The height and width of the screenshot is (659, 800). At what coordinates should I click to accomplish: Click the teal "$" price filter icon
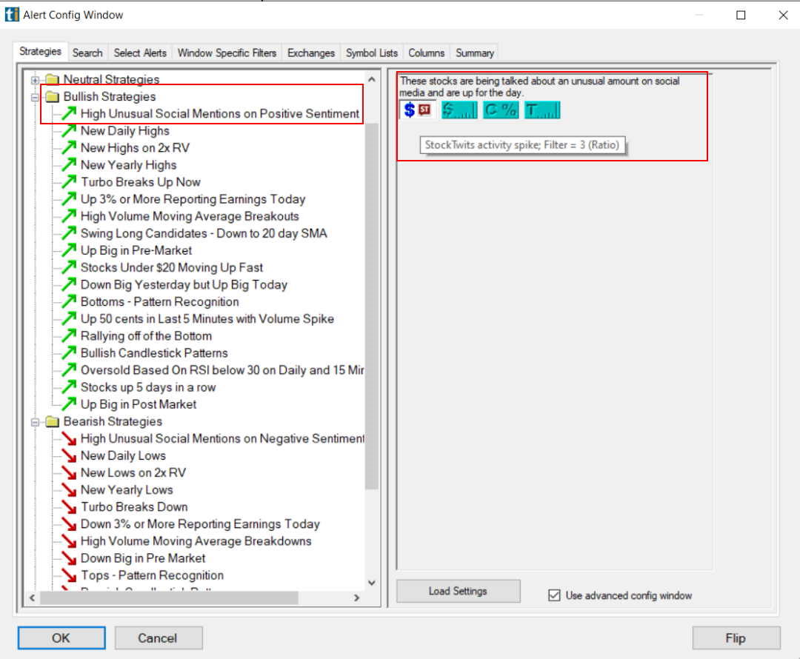(x=459, y=110)
